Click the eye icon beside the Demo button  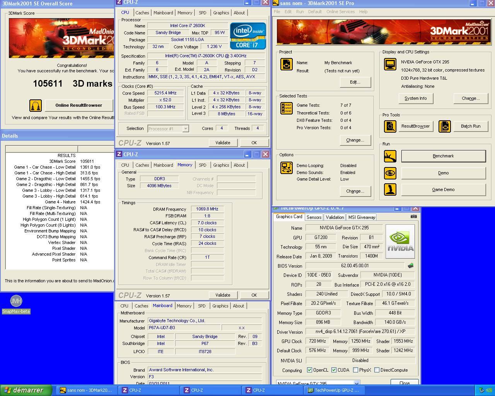point(390,173)
